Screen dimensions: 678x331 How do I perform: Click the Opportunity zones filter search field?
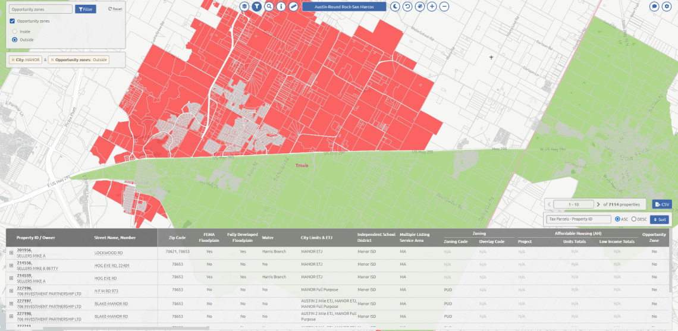tap(40, 9)
